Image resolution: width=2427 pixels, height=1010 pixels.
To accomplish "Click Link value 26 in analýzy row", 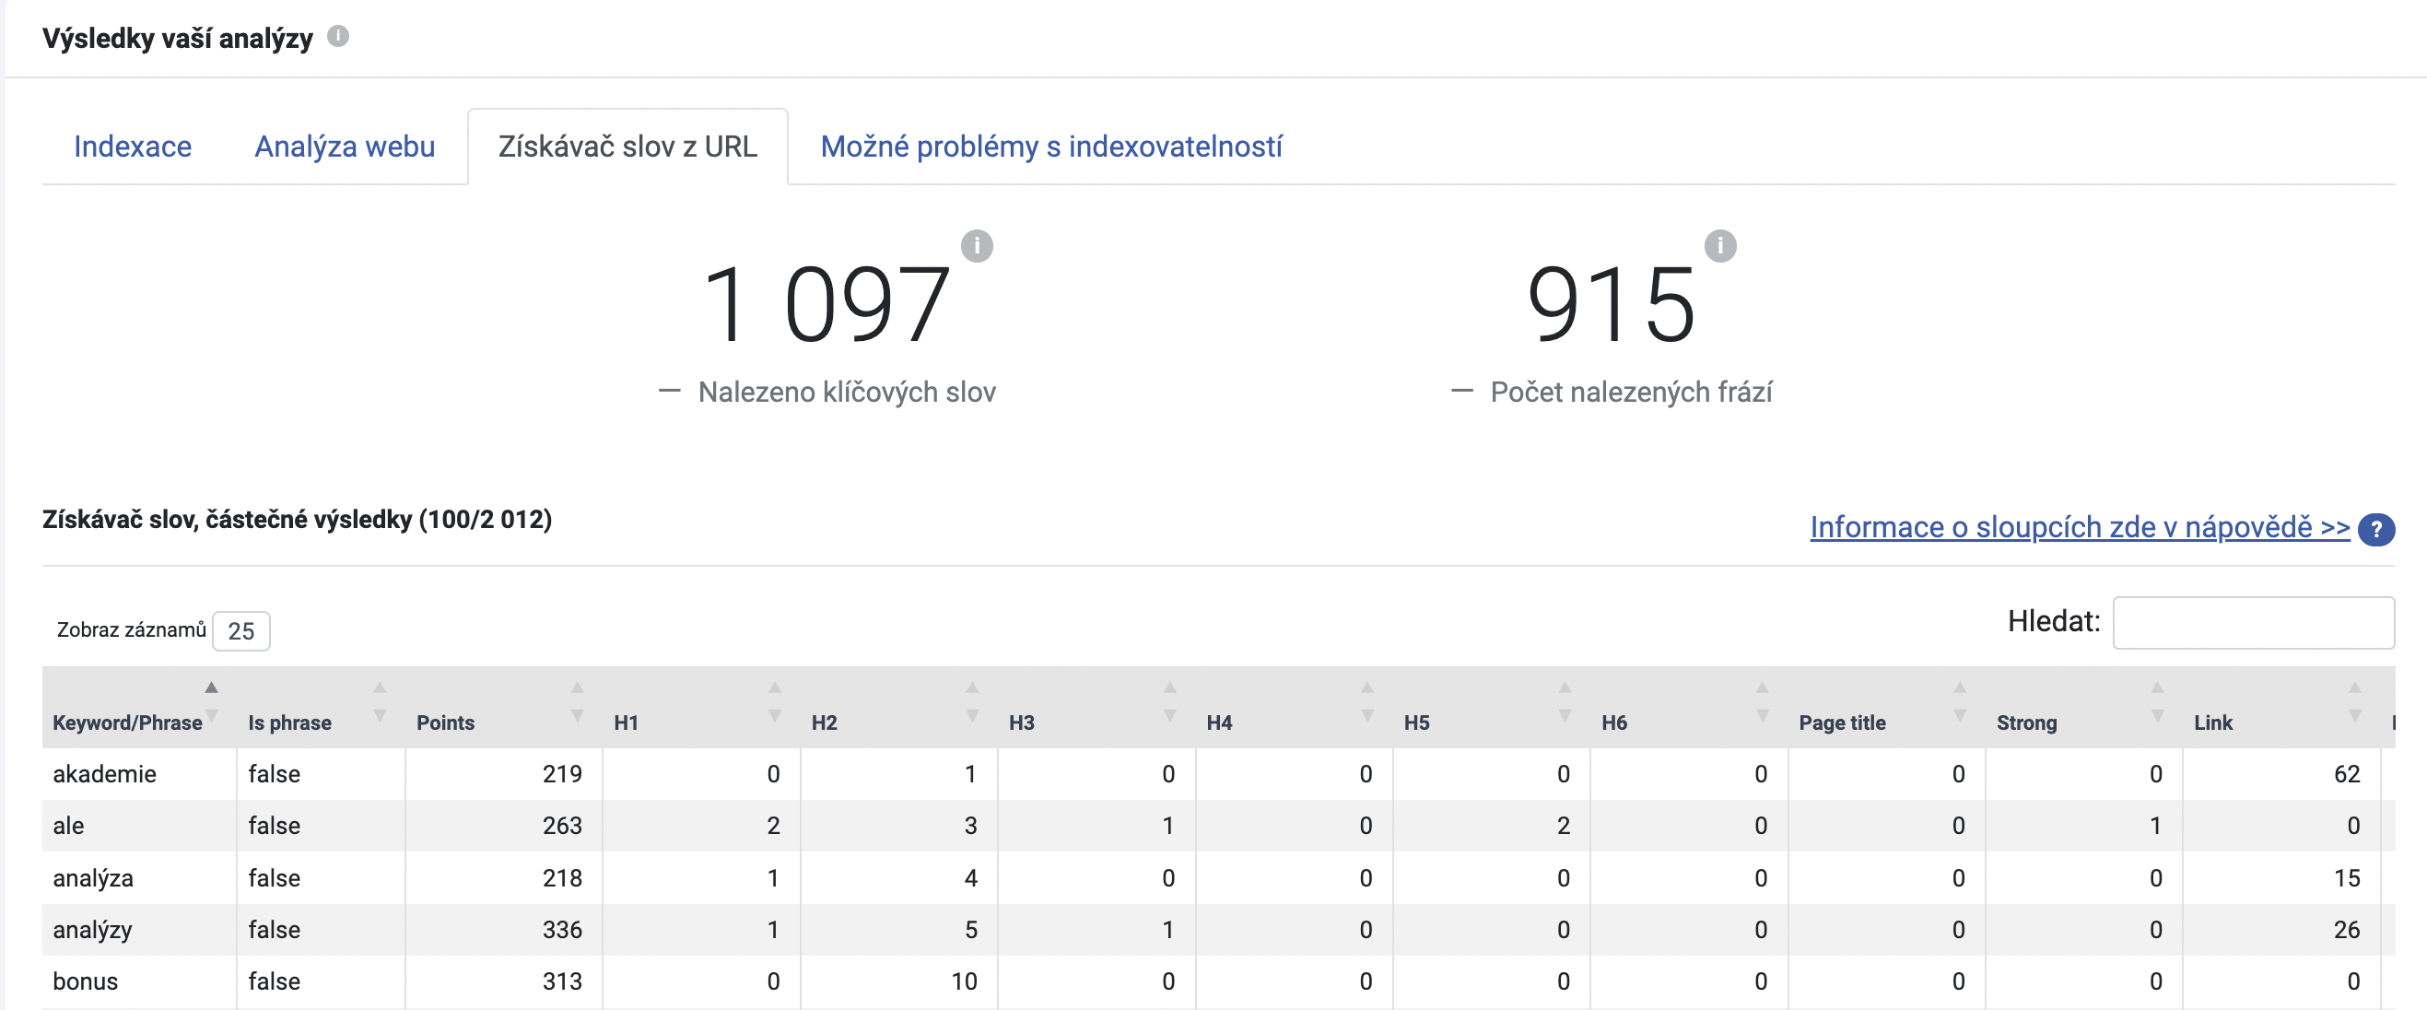I will click(x=2347, y=930).
